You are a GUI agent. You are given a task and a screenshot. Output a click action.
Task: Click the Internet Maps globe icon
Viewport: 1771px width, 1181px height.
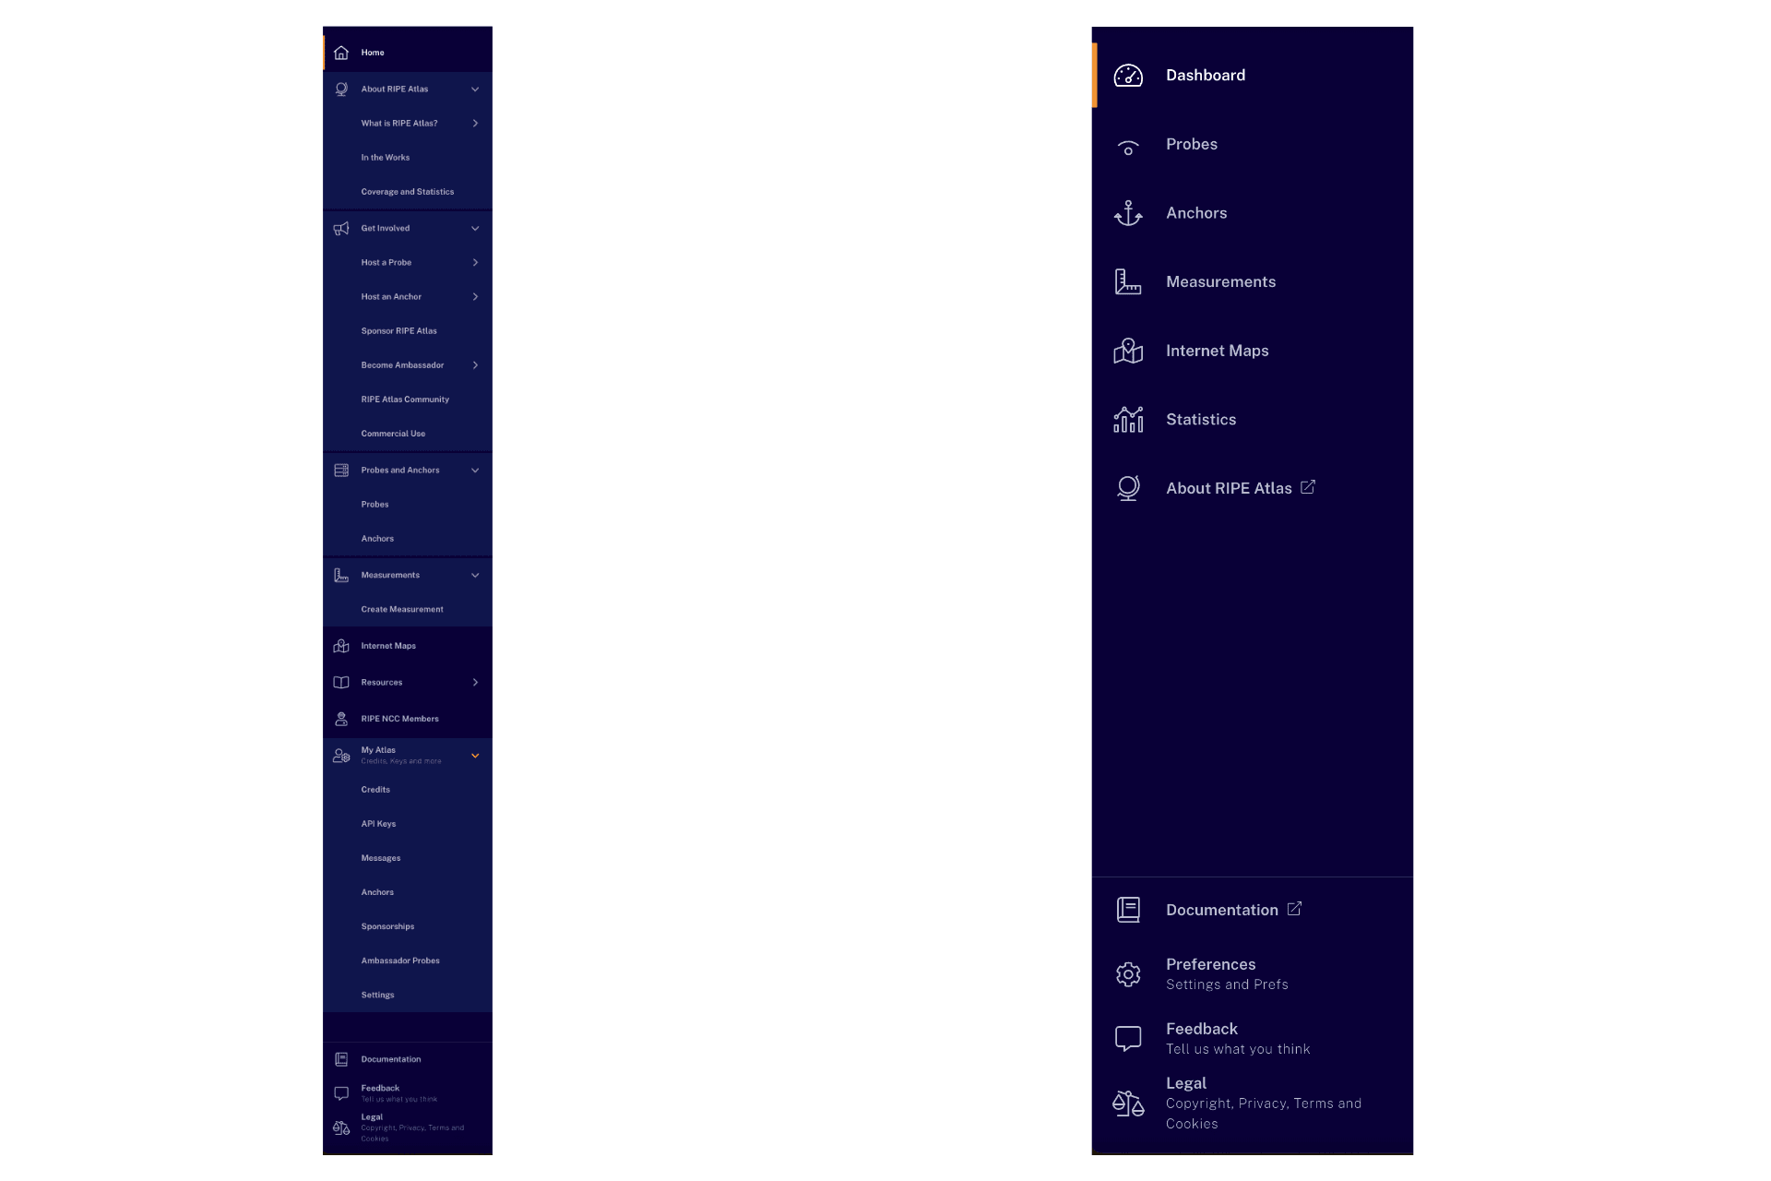tap(1128, 350)
